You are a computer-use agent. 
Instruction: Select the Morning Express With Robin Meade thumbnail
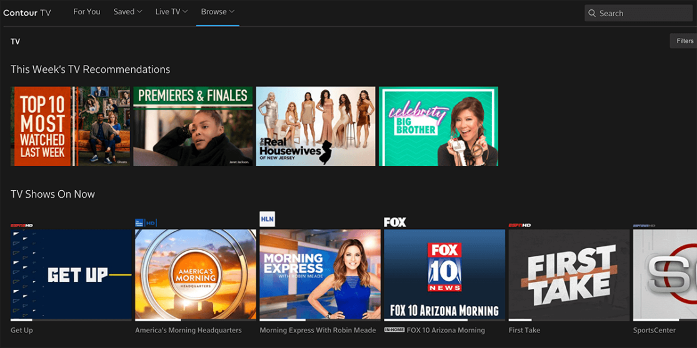coord(320,274)
